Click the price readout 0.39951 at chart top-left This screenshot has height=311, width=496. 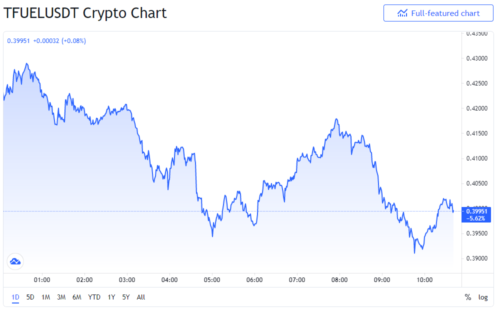pyautogui.click(x=18, y=41)
